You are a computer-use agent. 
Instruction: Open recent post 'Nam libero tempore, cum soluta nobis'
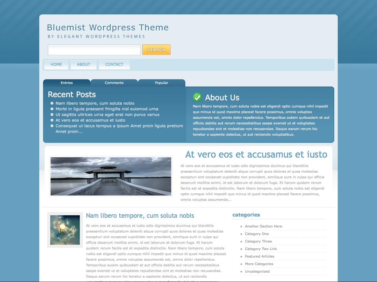tap(95, 103)
